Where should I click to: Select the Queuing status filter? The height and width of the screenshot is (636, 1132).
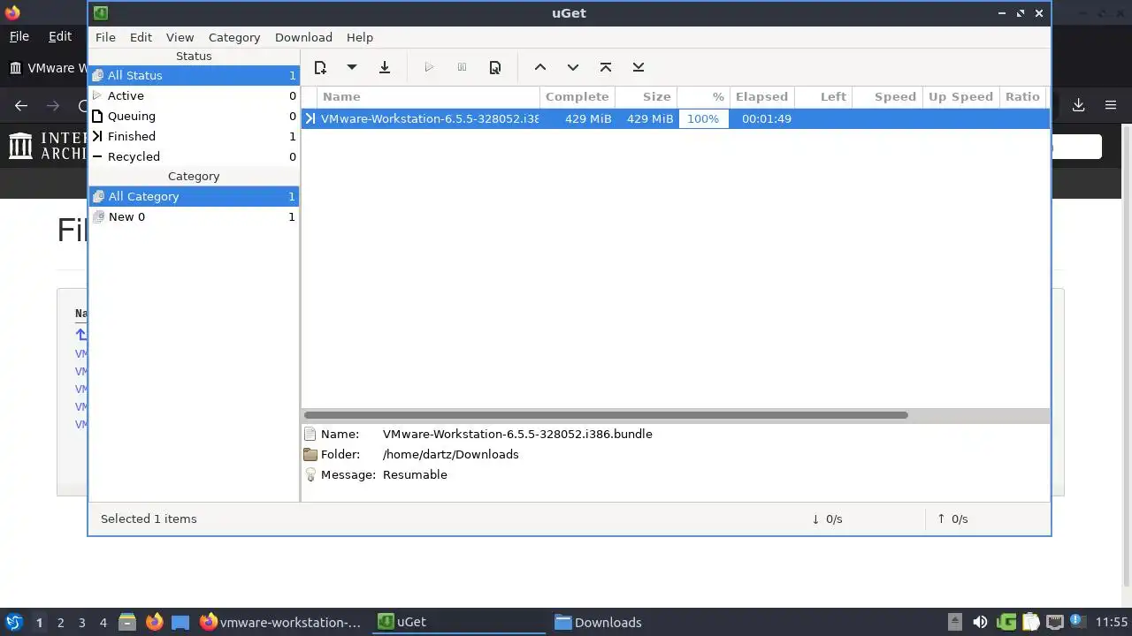tap(194, 116)
